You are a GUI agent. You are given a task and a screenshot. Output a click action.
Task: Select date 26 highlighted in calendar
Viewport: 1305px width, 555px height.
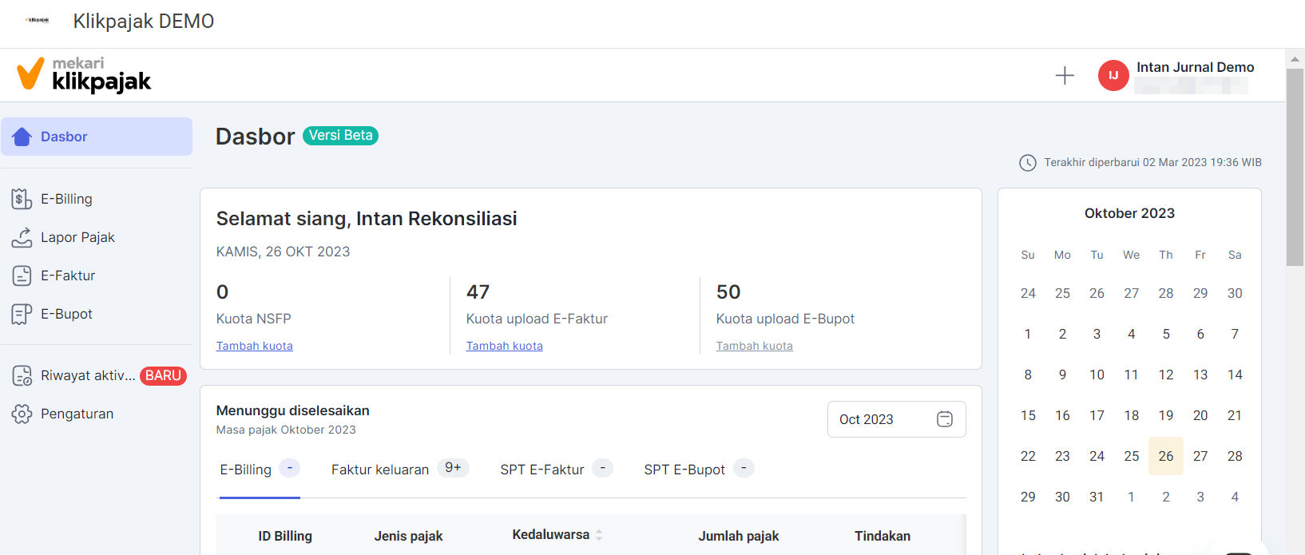(1165, 456)
